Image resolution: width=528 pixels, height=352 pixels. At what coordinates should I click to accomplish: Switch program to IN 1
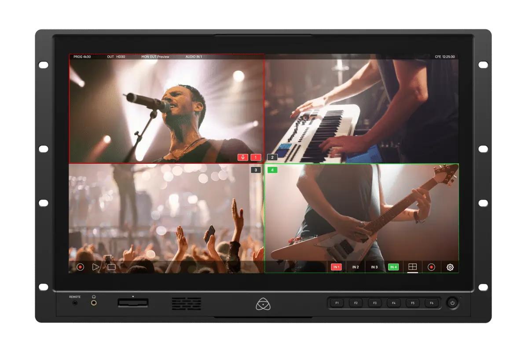pos(337,267)
